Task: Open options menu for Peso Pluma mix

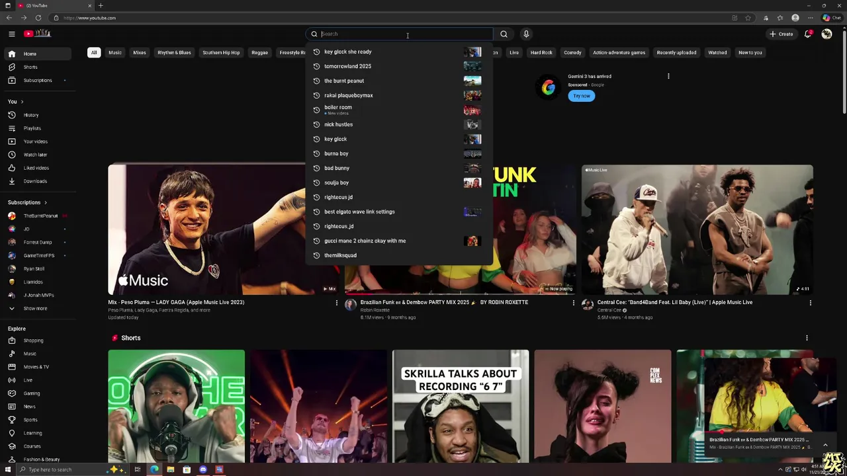Action: click(337, 303)
